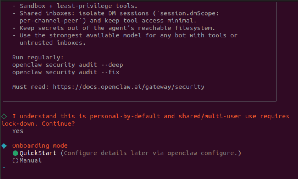The image size is (298, 179).
Task: Click the filled diamond beside Onboarding mode
Action: [x=4, y=146]
